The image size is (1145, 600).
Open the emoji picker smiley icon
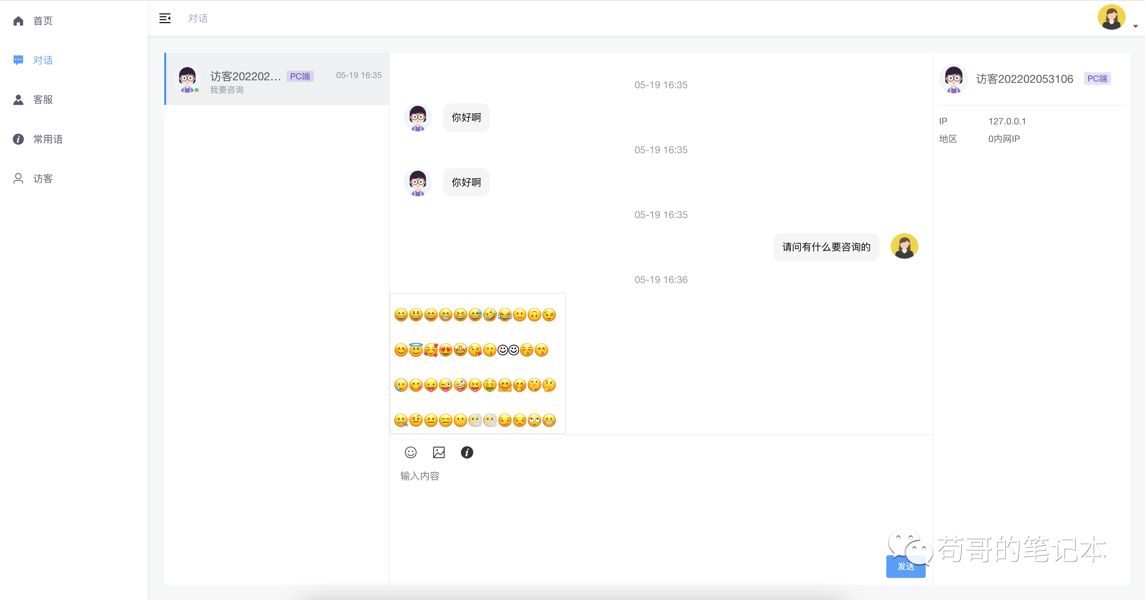(x=410, y=452)
